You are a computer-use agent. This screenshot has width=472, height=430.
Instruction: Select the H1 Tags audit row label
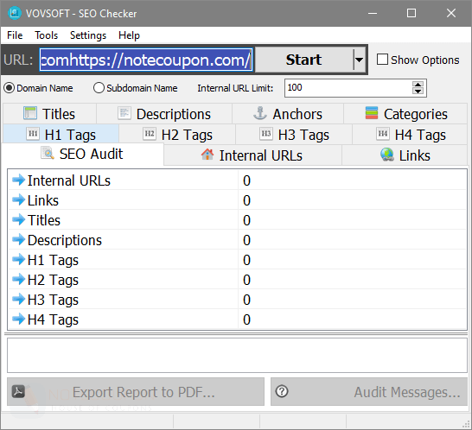(53, 260)
